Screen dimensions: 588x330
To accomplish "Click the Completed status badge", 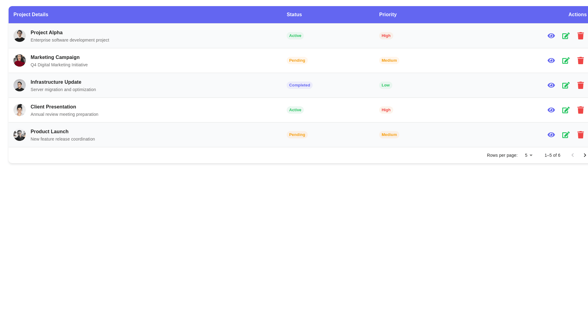I will [300, 85].
